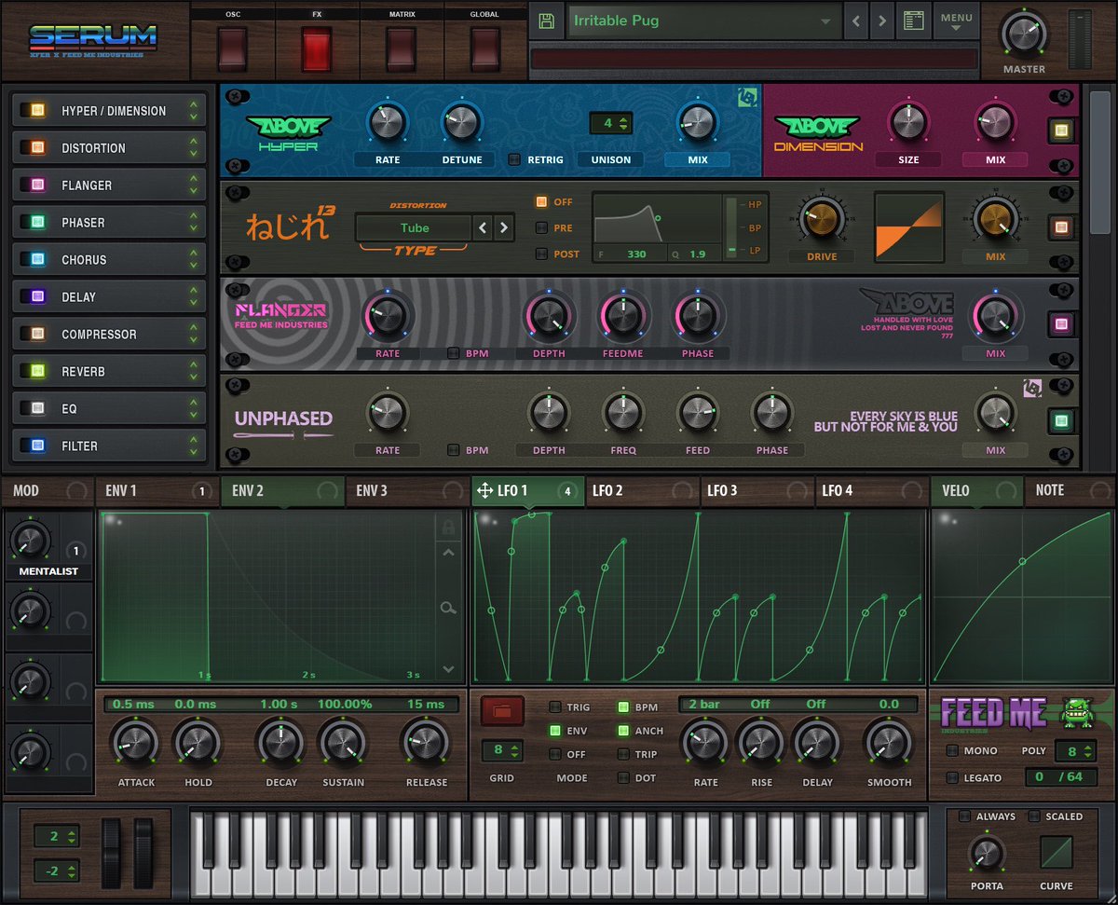Toggle Compressor effect in the rack list
The height and width of the screenshot is (905, 1118).
[38, 334]
